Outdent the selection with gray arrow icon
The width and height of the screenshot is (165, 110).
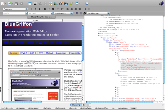click(89, 9)
